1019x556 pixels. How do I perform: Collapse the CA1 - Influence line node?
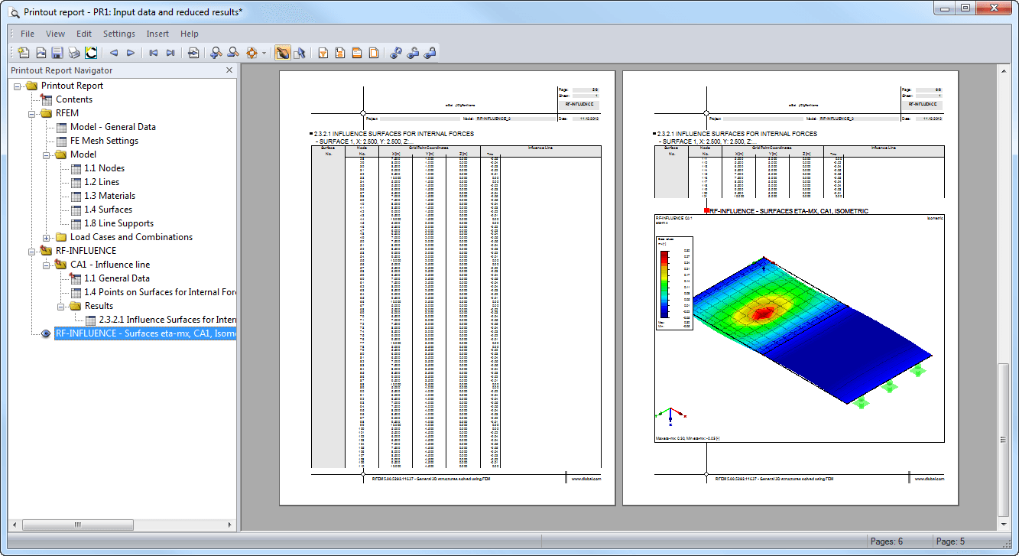(x=47, y=265)
